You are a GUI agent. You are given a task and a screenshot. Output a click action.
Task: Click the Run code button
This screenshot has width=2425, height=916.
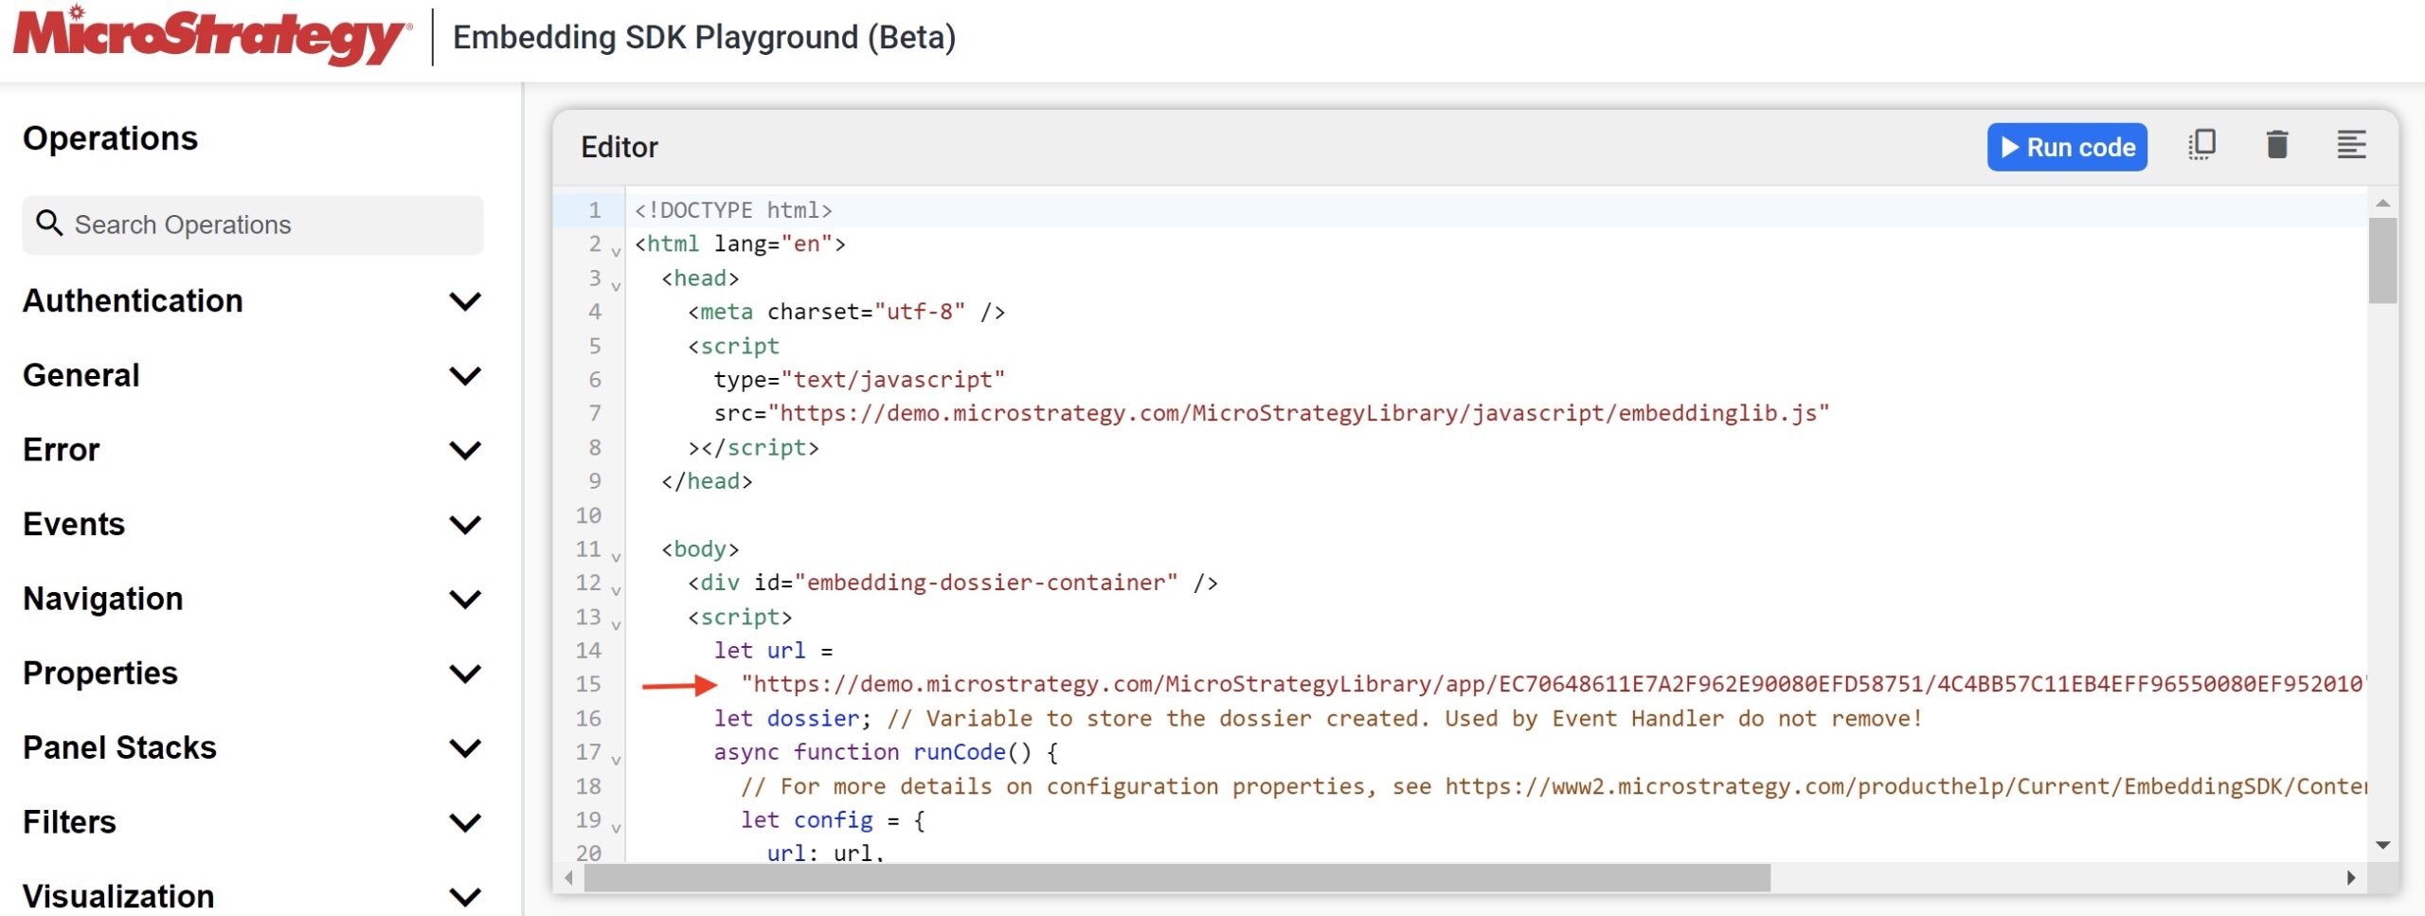[x=2066, y=147]
